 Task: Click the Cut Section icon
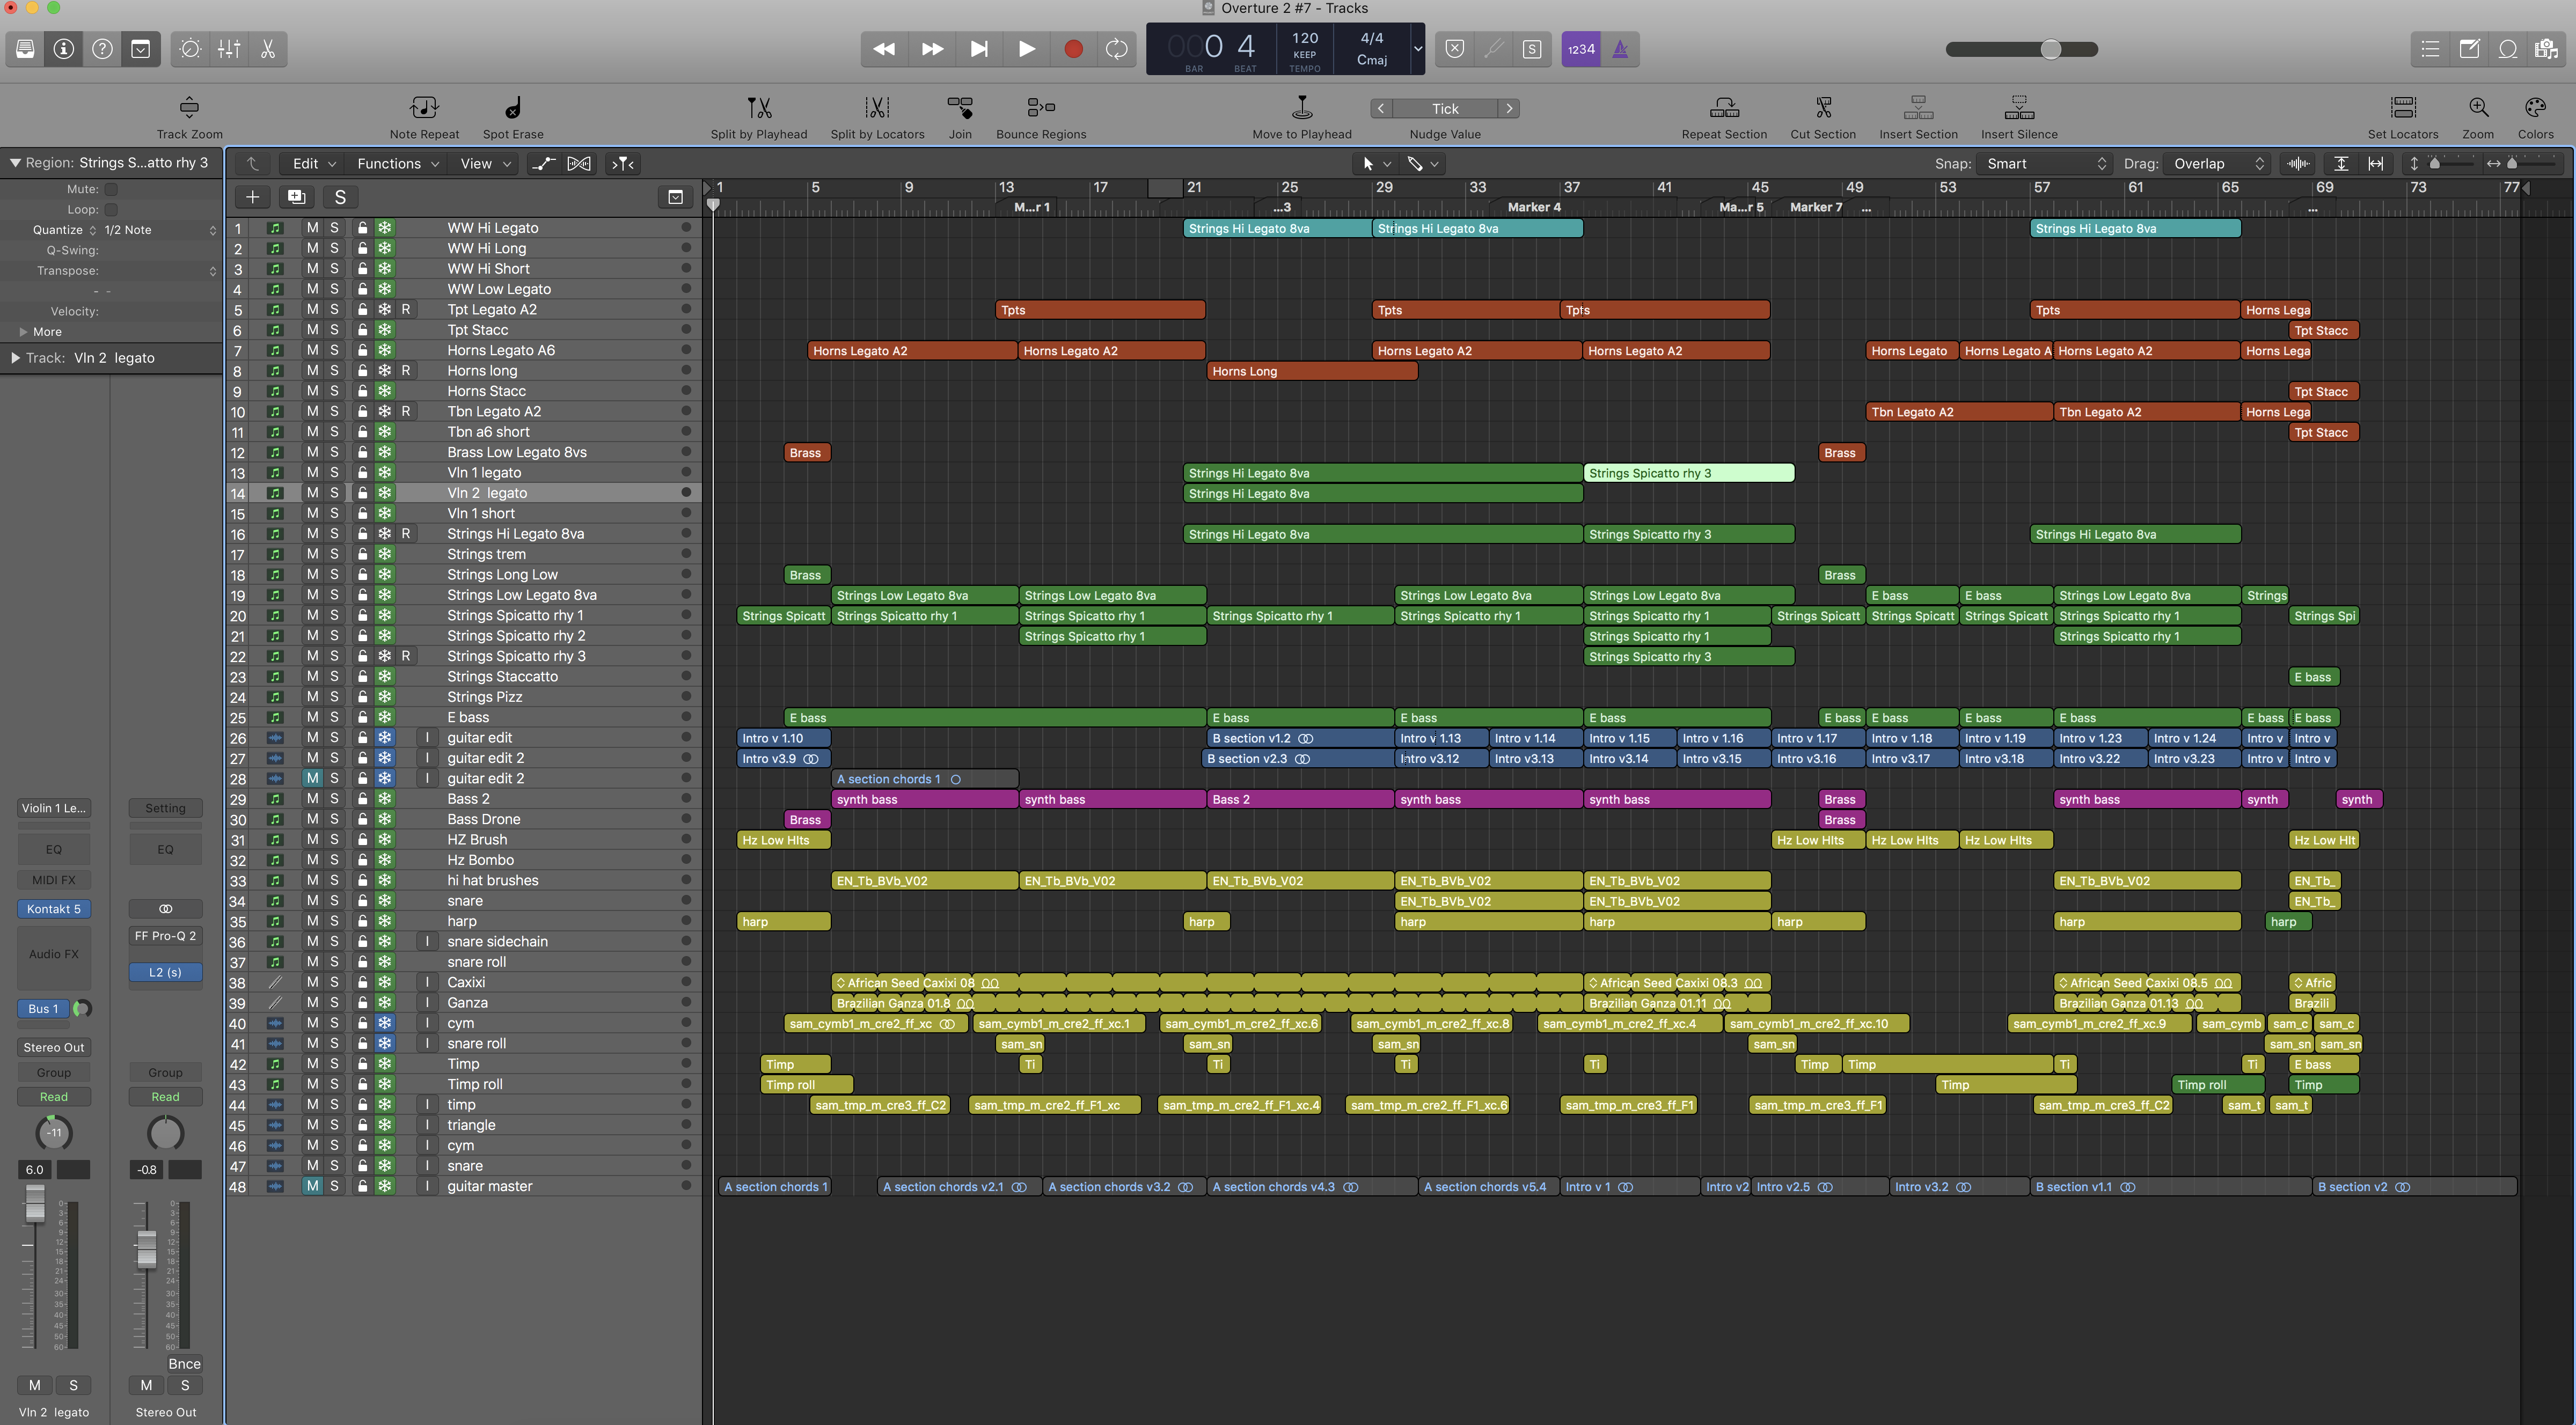point(1823,107)
